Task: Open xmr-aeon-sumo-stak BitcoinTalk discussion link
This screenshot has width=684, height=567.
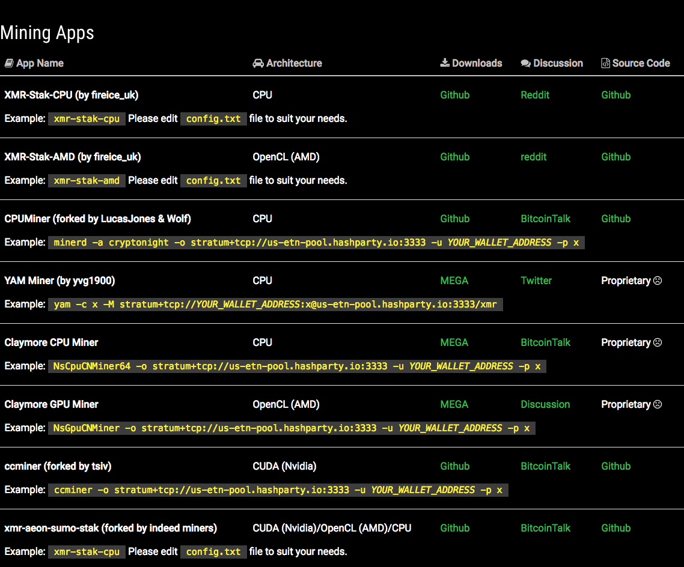Action: coord(545,528)
